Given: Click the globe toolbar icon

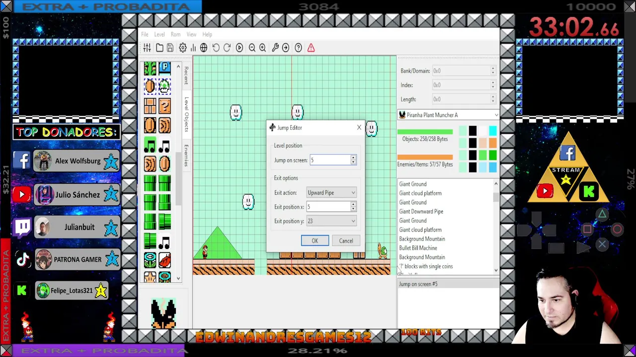Looking at the screenshot, I should click(204, 48).
